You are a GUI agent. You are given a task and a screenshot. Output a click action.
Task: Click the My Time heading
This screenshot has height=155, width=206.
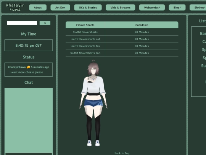[x=29, y=34]
